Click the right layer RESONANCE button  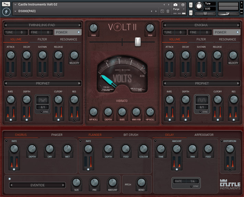tap(228, 39)
